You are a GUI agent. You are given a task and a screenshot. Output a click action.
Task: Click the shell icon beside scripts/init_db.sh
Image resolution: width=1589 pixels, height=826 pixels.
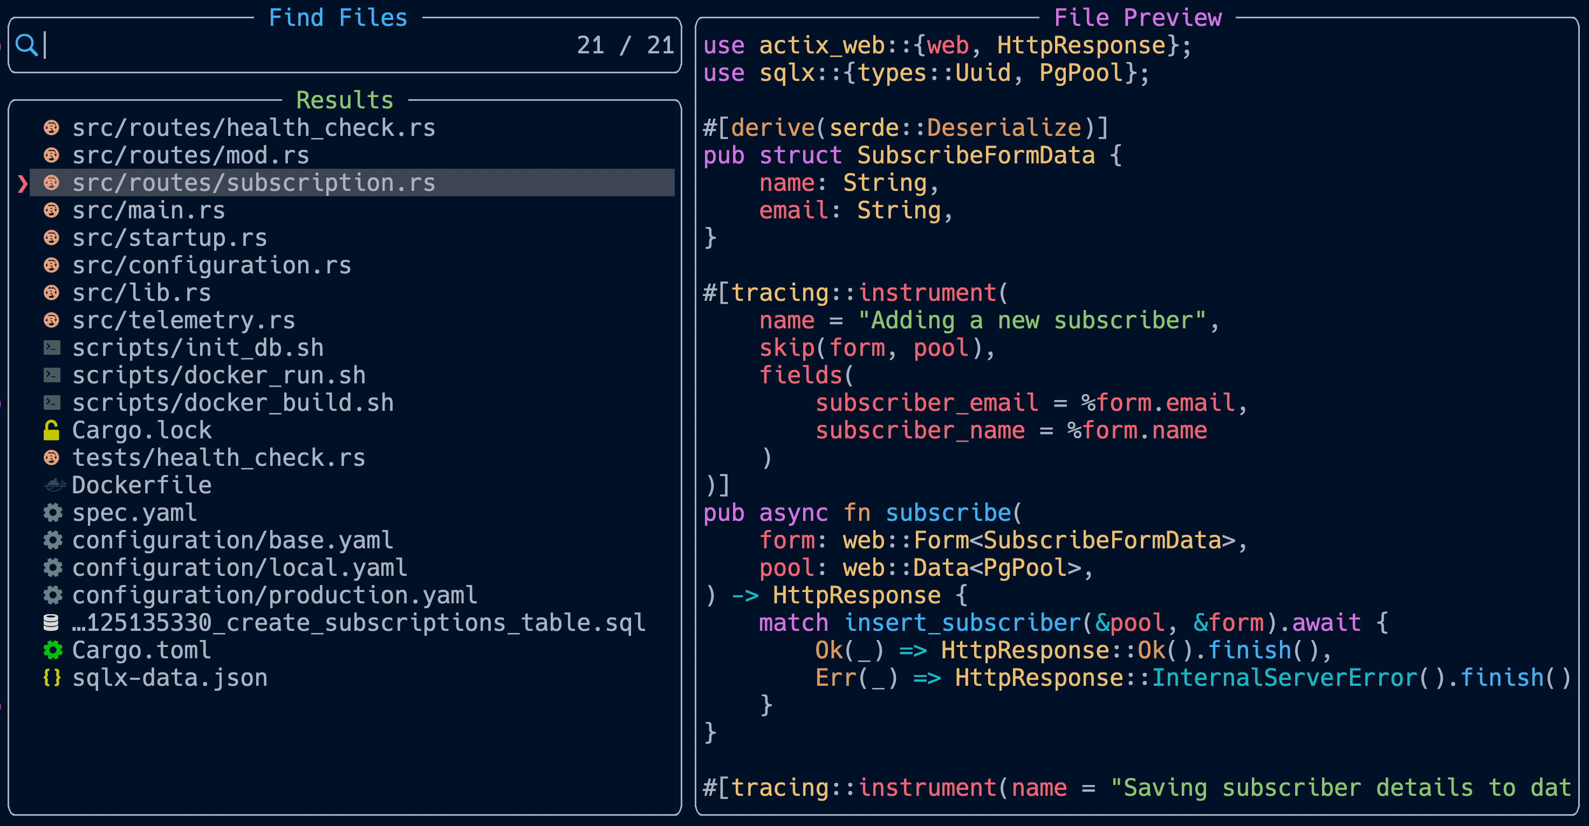point(52,348)
